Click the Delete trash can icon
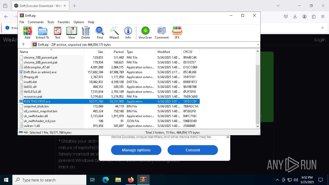Image resolution: width=329 pixels, height=185 pixels. 86,33
